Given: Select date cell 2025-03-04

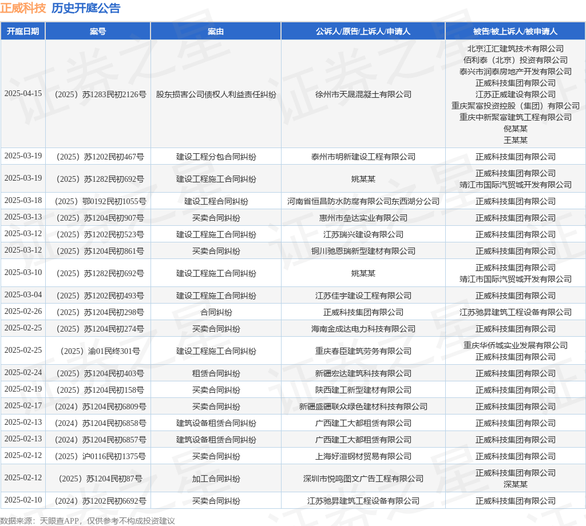Looking at the screenshot, I should pyautogui.click(x=23, y=295).
